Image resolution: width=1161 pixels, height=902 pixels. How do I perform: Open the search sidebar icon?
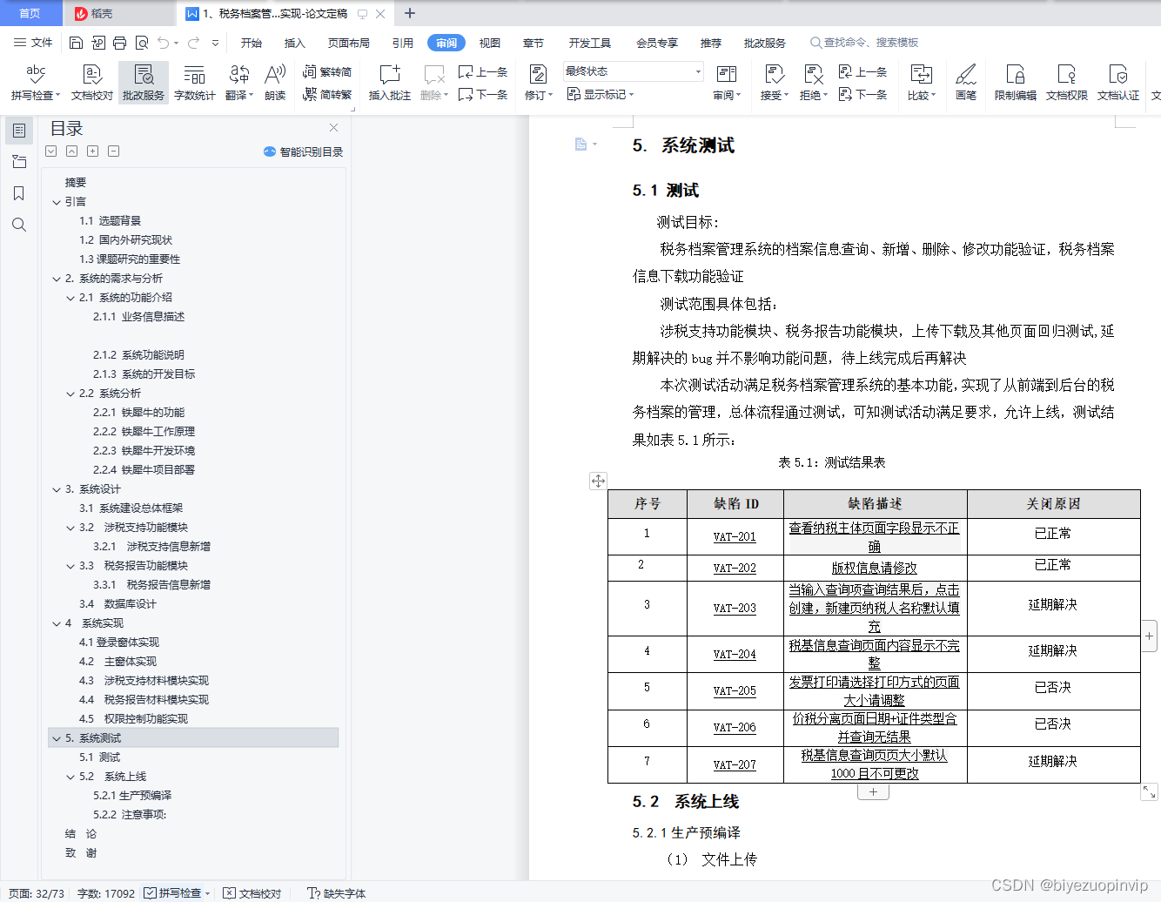19,225
